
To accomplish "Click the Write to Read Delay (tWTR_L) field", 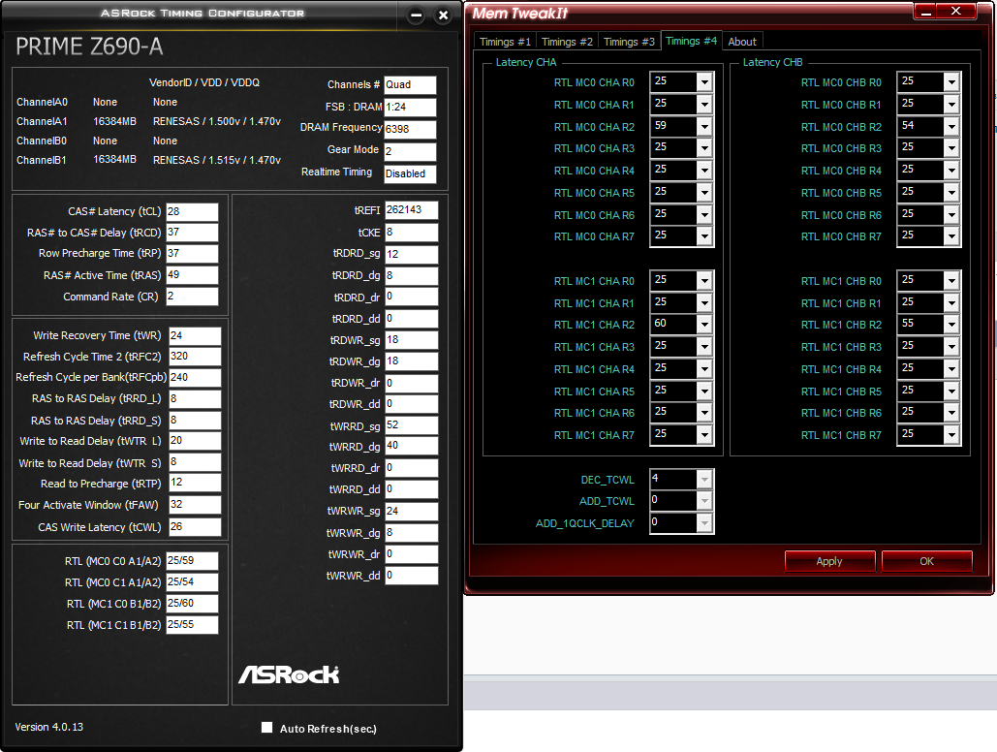I will click(x=195, y=440).
